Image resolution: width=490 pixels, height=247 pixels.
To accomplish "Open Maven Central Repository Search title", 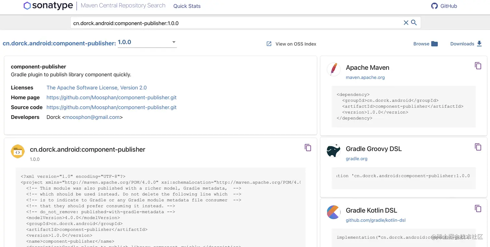I will click(x=123, y=5).
